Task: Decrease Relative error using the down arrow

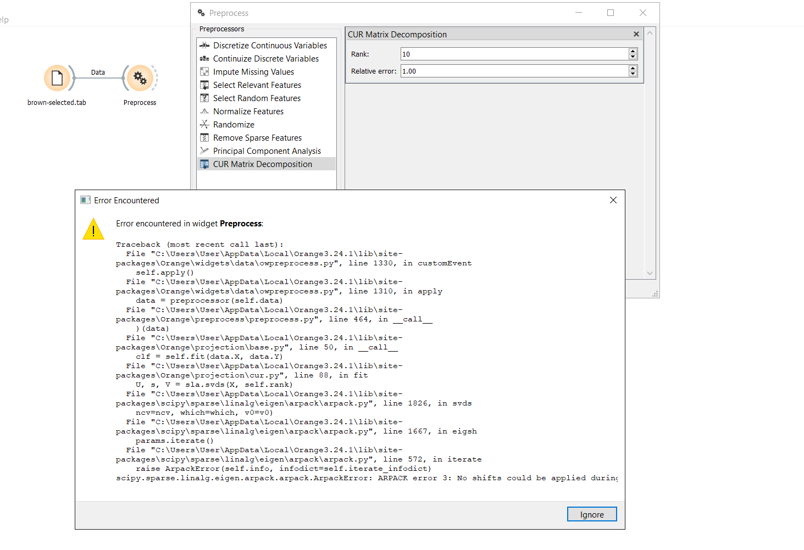Action: [633, 73]
